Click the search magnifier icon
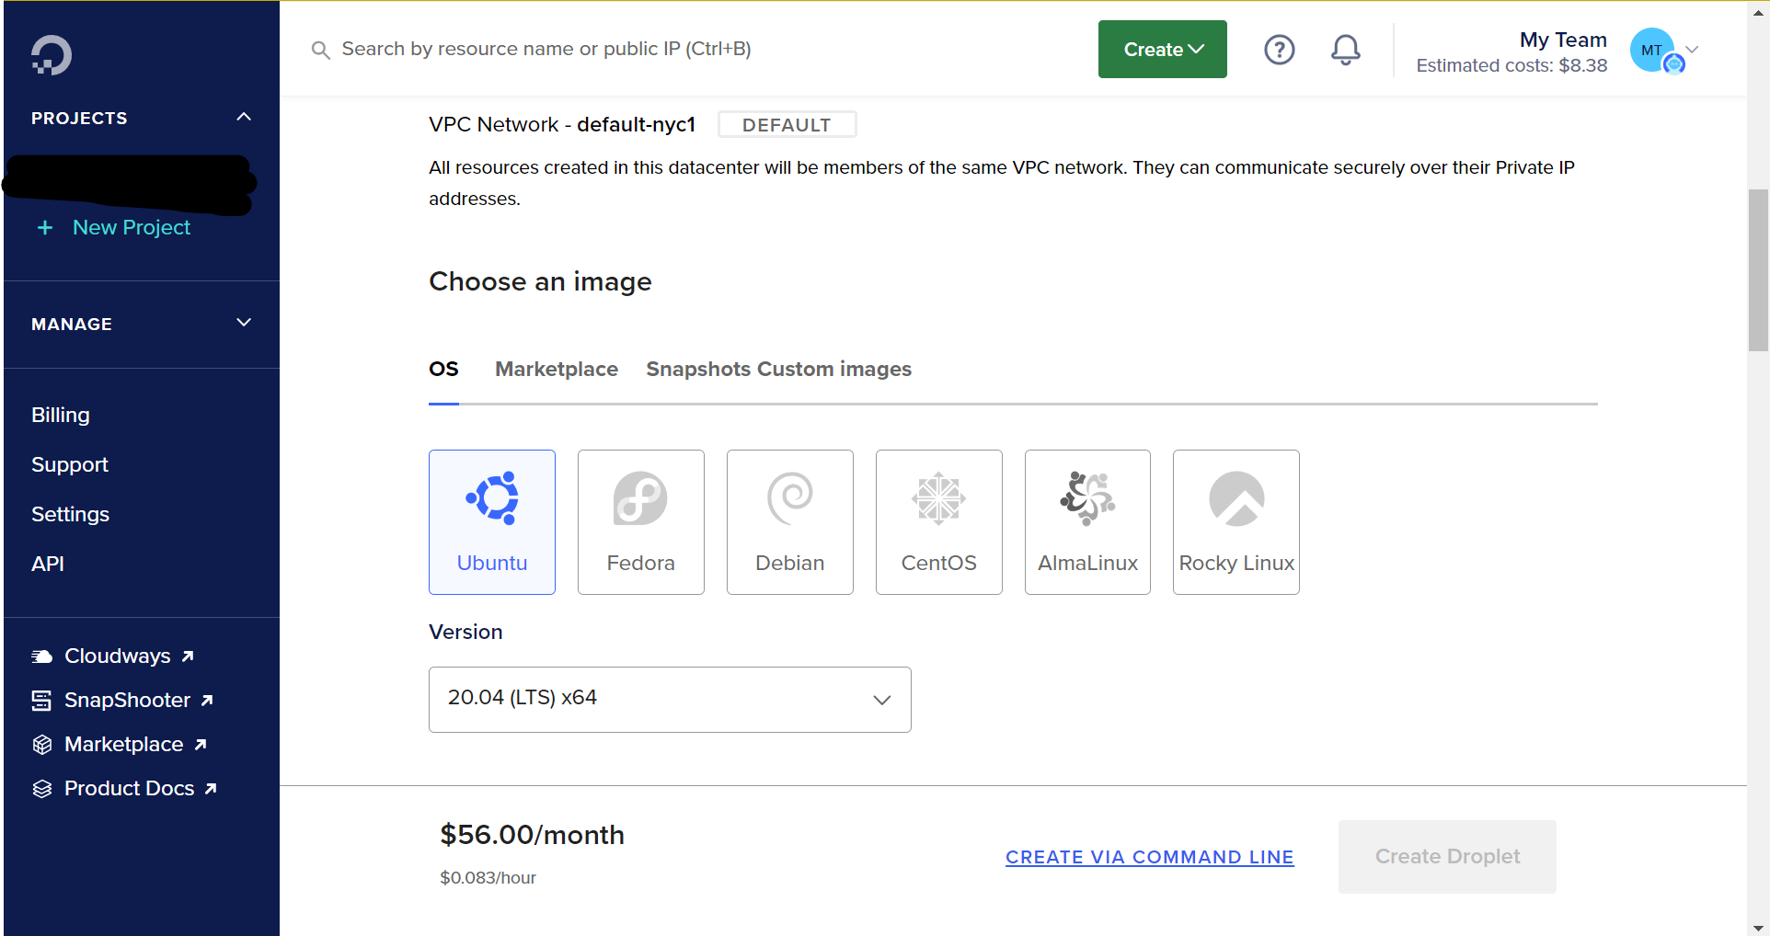The image size is (1770, 936). click(x=320, y=50)
